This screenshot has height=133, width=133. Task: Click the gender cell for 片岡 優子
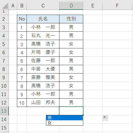(71, 52)
